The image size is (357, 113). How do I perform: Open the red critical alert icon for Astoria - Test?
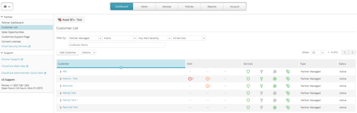click(x=191, y=79)
